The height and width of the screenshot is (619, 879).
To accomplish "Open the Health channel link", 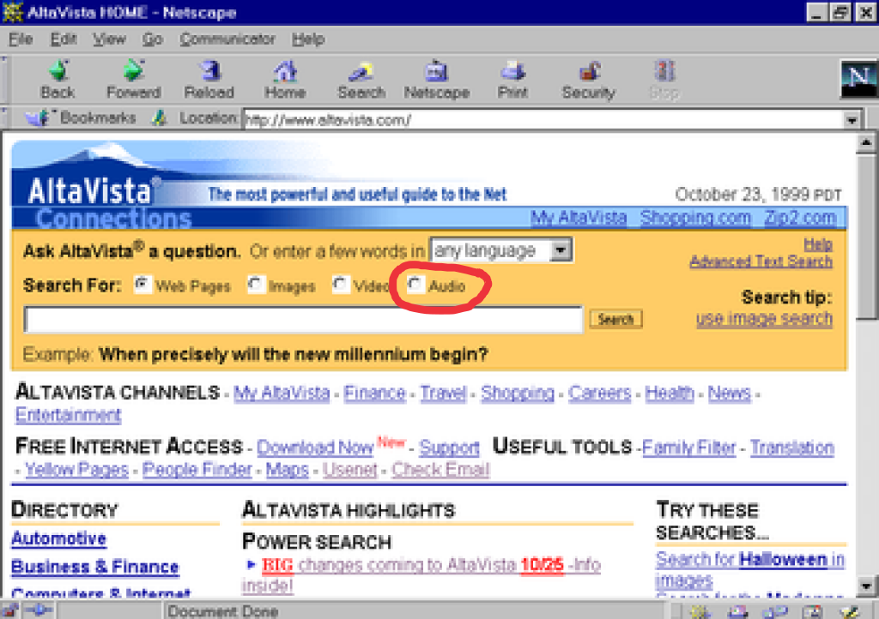I will point(670,393).
